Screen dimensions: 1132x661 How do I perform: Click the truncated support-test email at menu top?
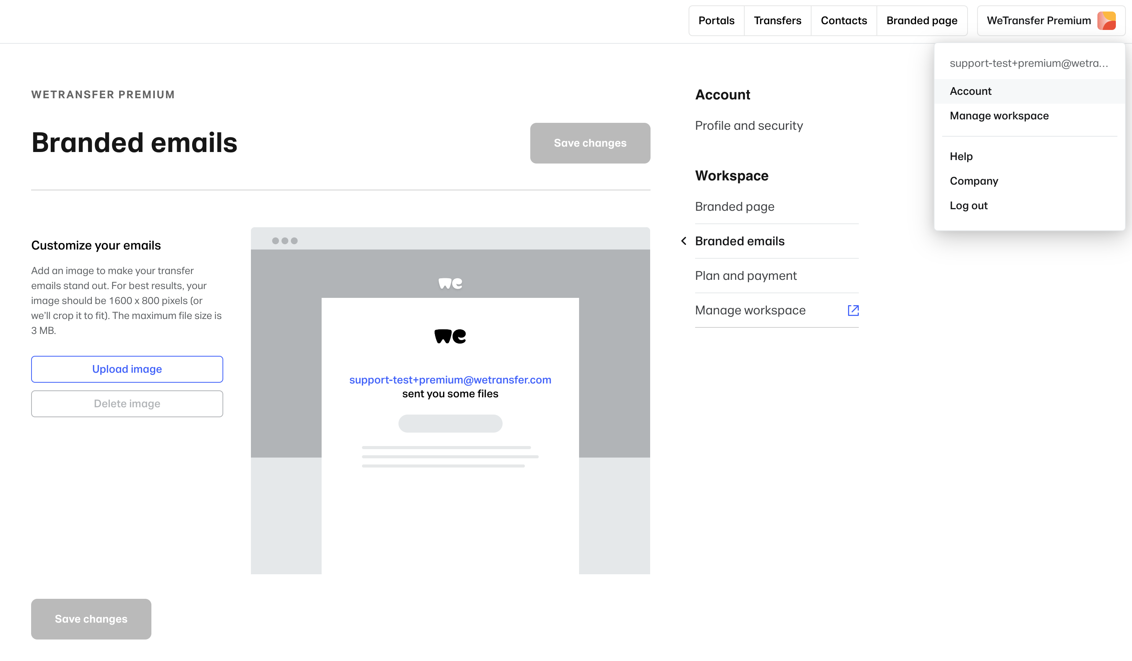(1029, 63)
